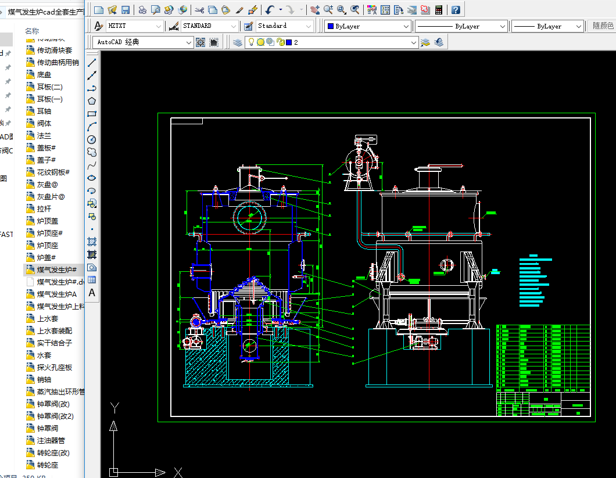The height and width of the screenshot is (478, 616).
Task: Click the Paste icon
Action: 226,10
